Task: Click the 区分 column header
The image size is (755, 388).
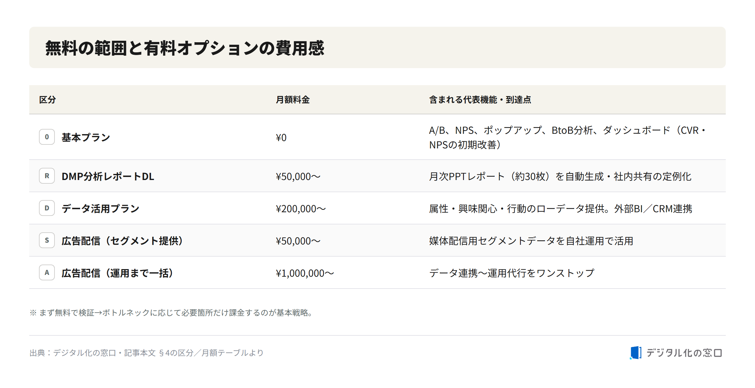Action: (47, 100)
